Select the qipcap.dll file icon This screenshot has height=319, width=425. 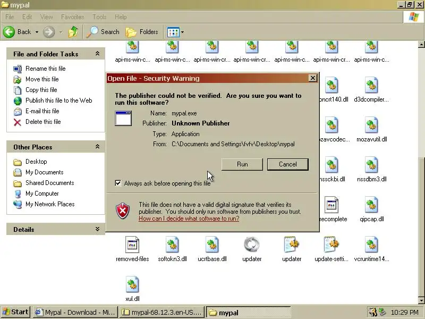[371, 205]
